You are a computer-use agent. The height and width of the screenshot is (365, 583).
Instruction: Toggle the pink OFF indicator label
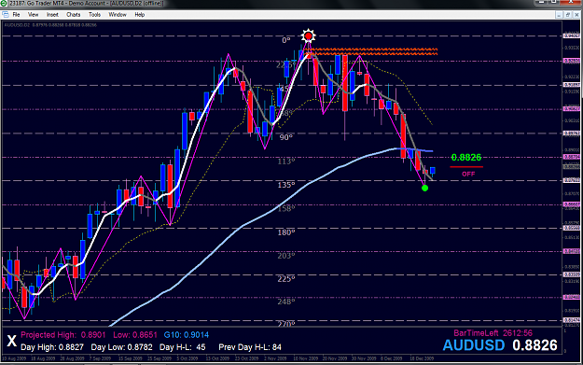tap(468, 174)
